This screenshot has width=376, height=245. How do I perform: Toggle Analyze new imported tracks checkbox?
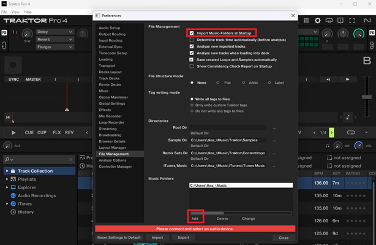coord(191,47)
